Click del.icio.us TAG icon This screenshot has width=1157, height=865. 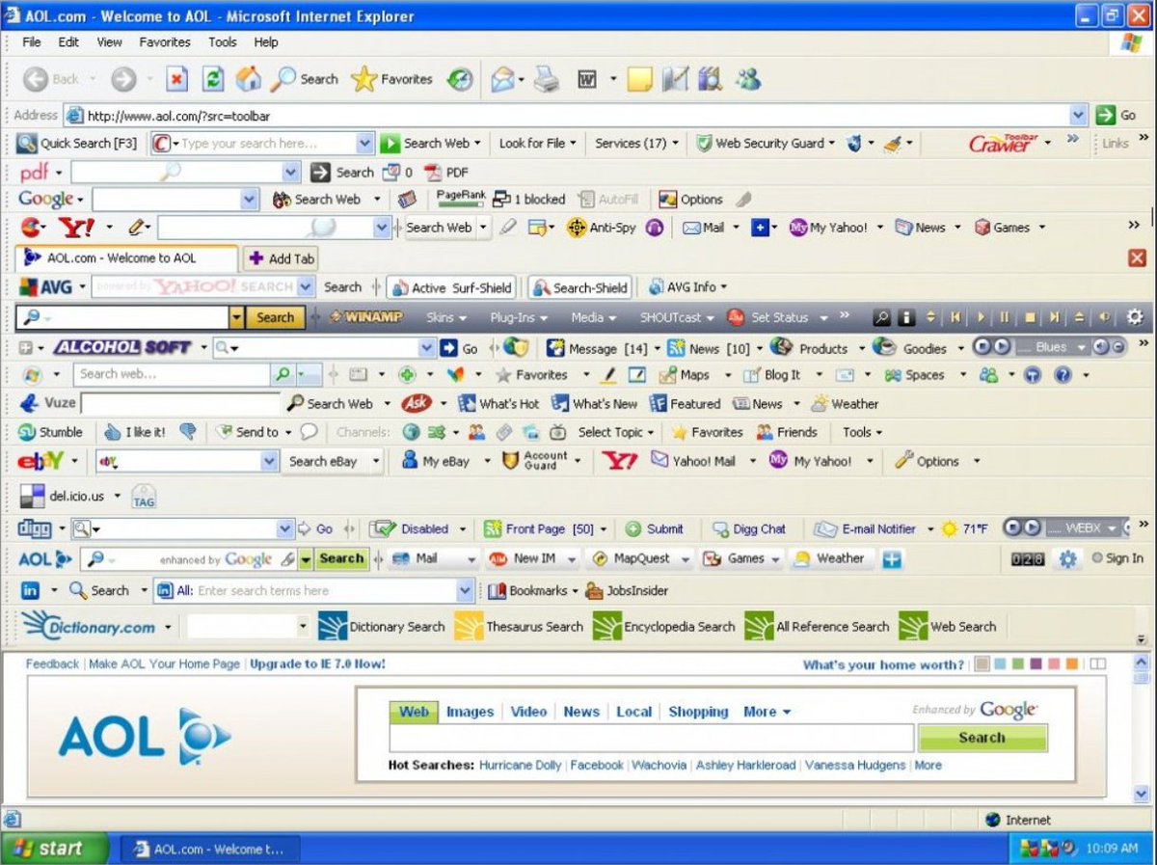pyautogui.click(x=144, y=497)
